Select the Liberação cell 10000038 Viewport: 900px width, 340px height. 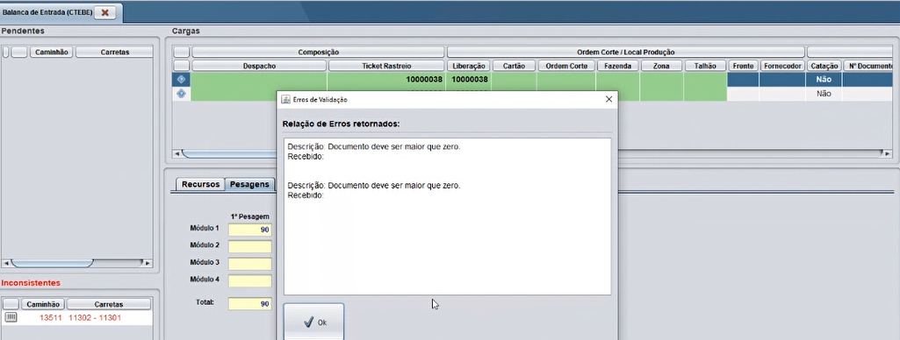point(468,80)
